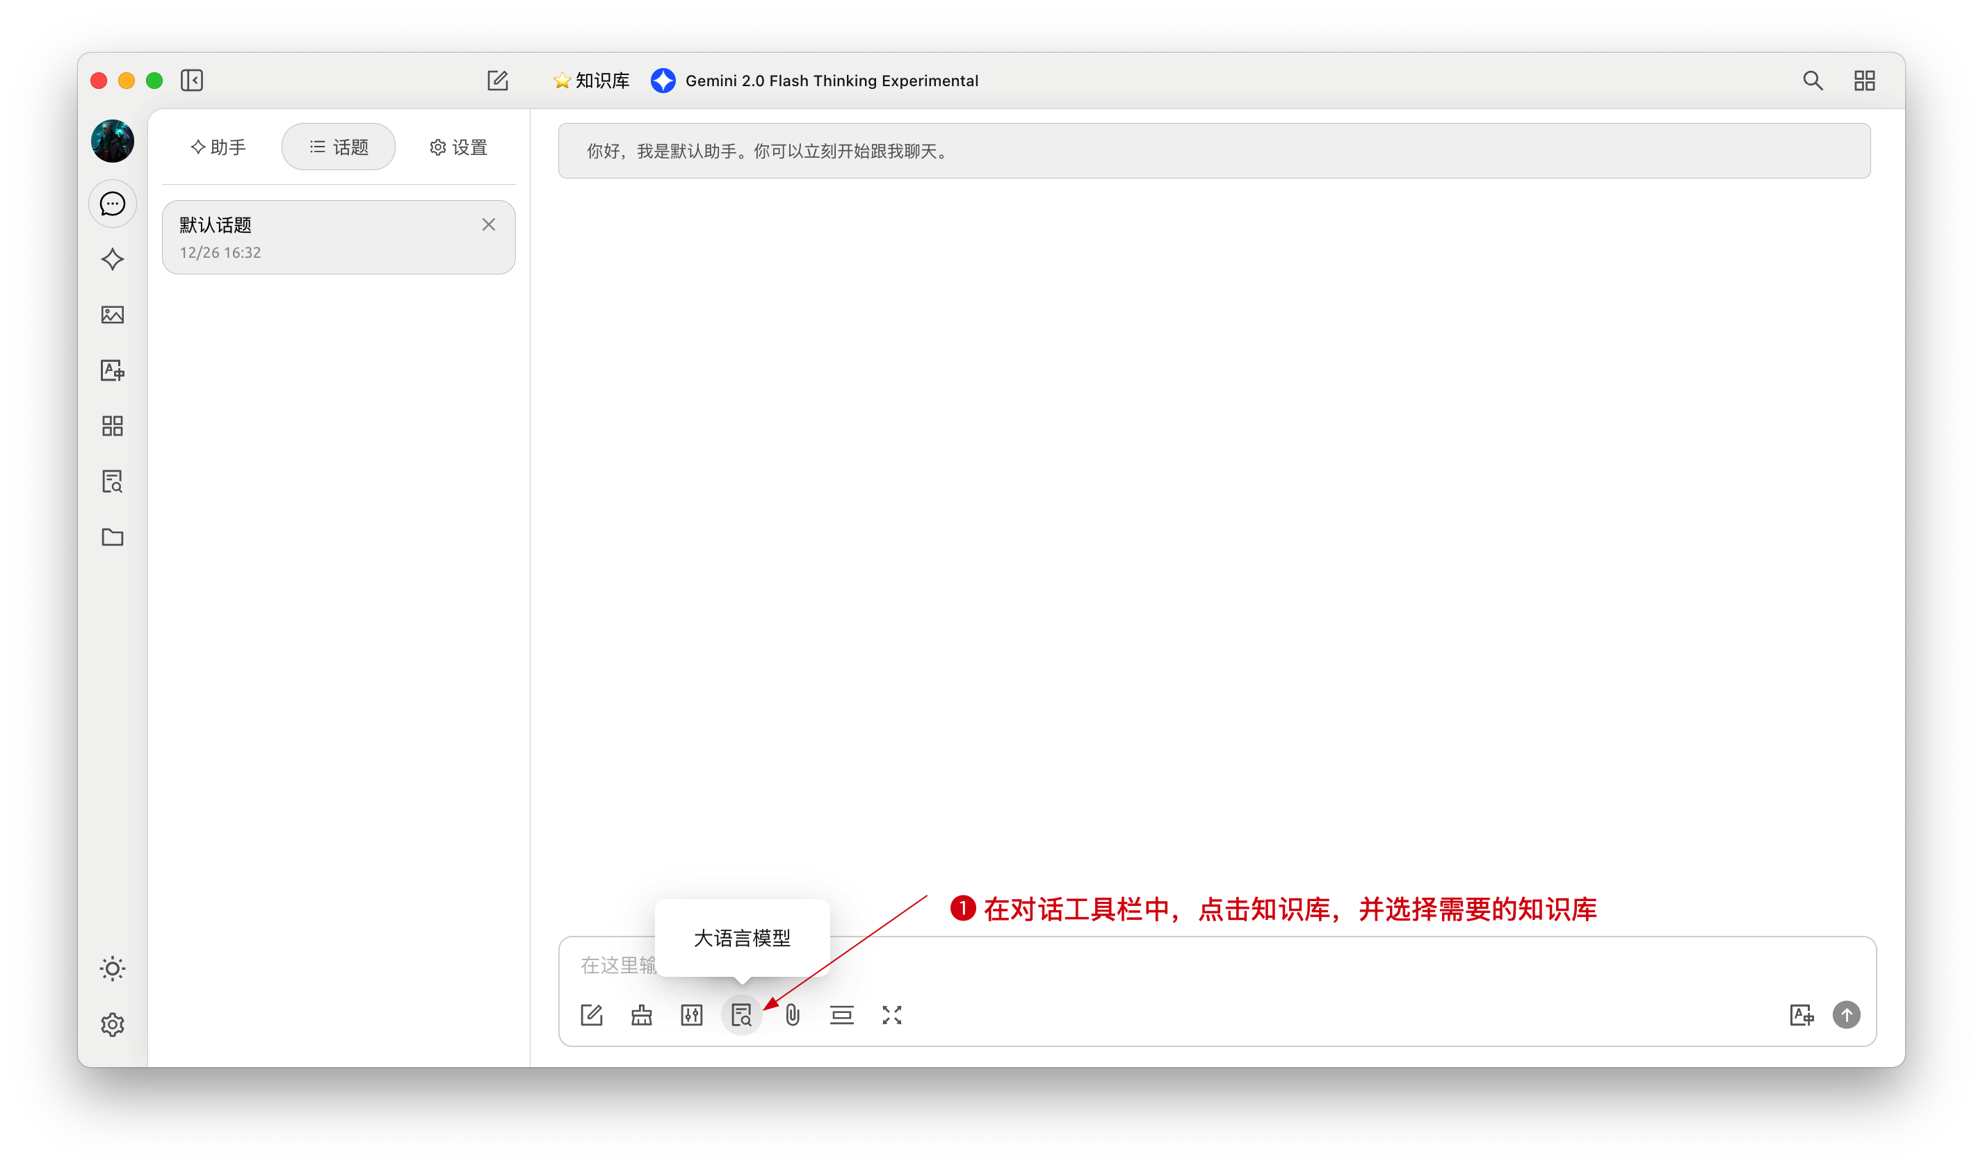Viewport: 1983px width, 1170px height.
Task: Open the files folder icon in sidebar
Action: (113, 537)
